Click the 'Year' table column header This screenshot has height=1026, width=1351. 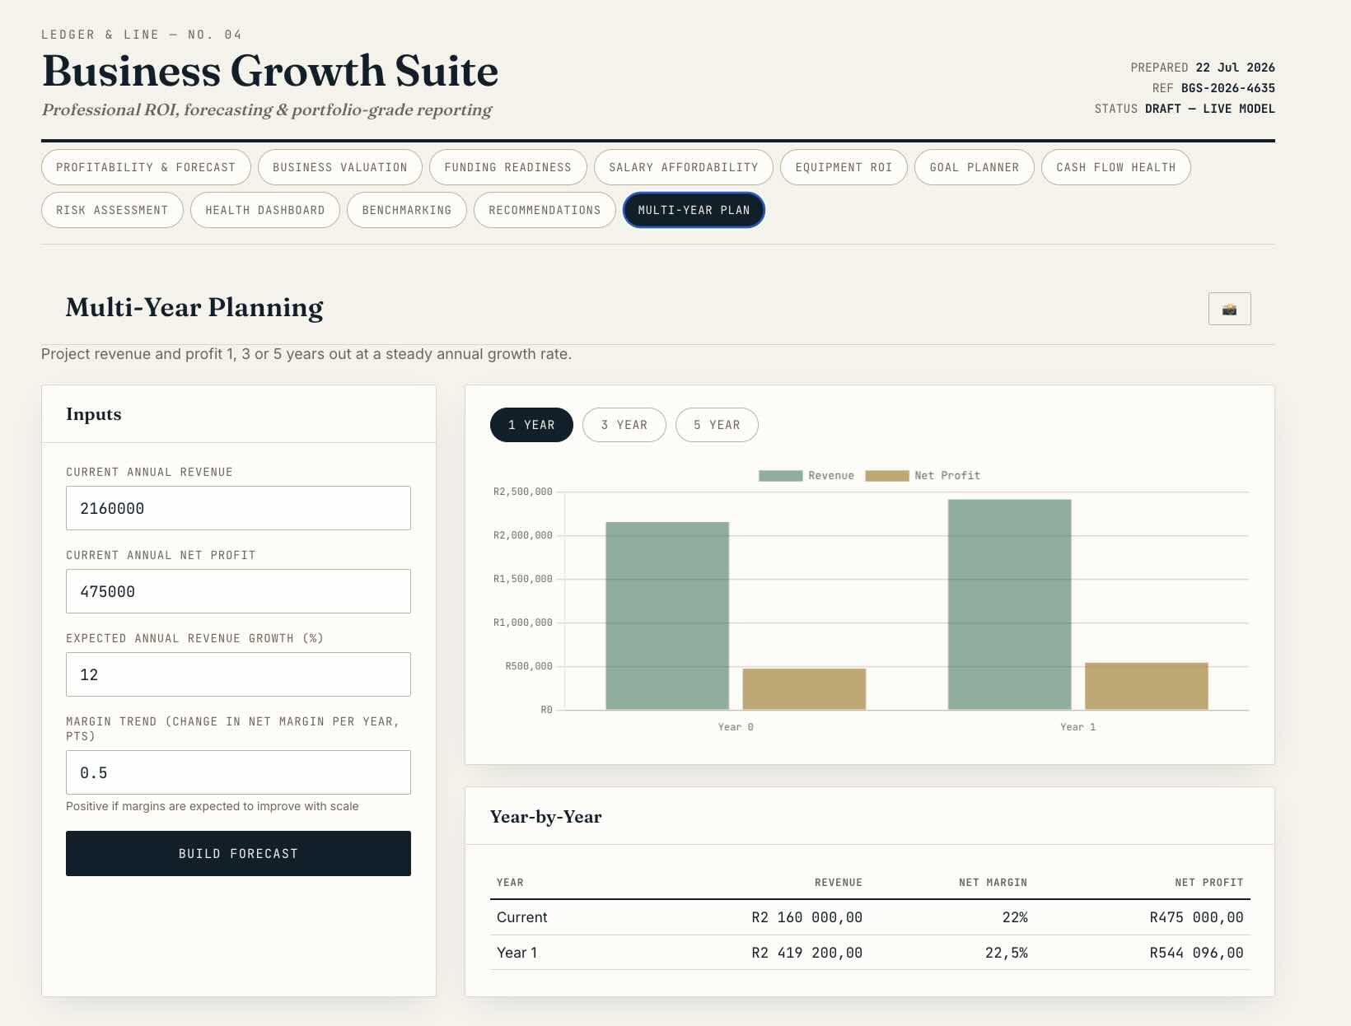[x=510, y=883]
